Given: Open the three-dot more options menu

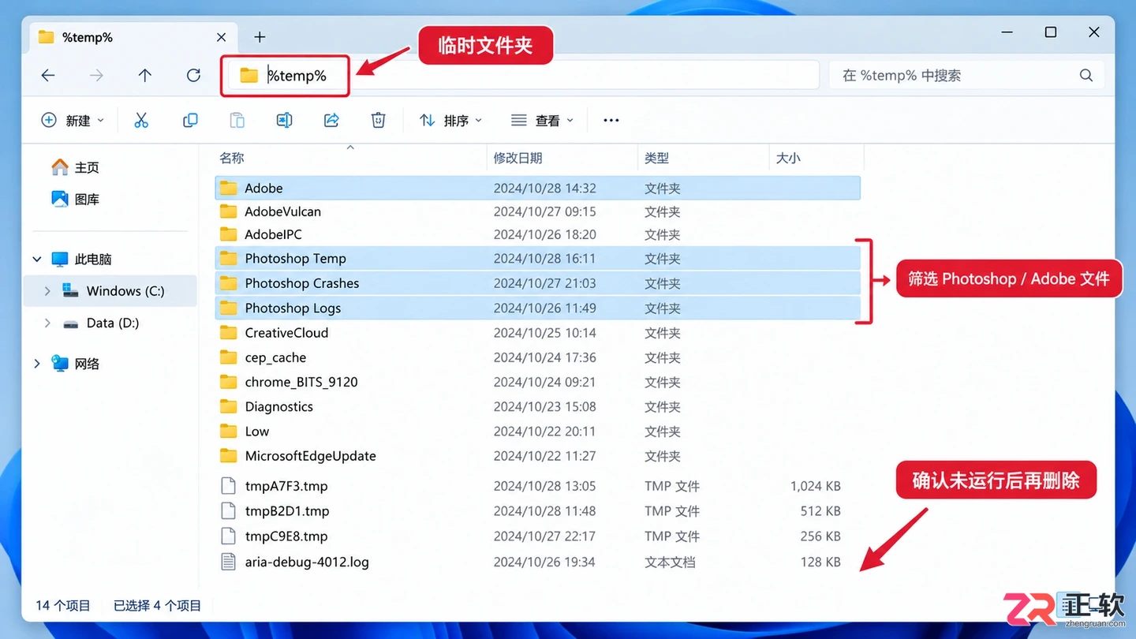Looking at the screenshot, I should (611, 120).
